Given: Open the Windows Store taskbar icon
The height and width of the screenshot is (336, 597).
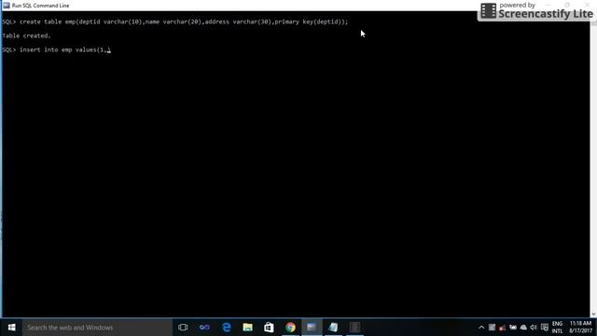Looking at the screenshot, I should pyautogui.click(x=269, y=328).
